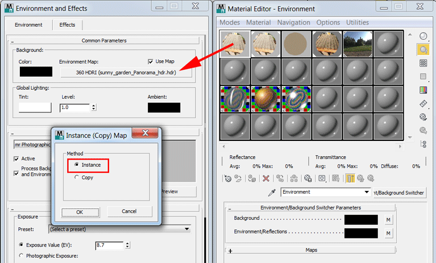Click the M button beside Environment/Reflections

tap(388, 233)
